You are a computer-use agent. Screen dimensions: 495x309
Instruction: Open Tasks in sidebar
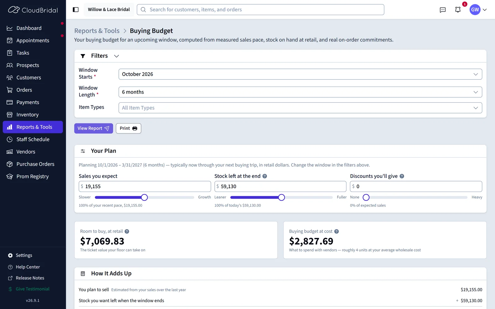(33, 53)
